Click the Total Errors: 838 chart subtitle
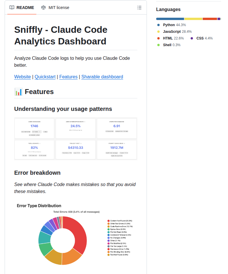This screenshot has width=228, height=274. (x=76, y=212)
